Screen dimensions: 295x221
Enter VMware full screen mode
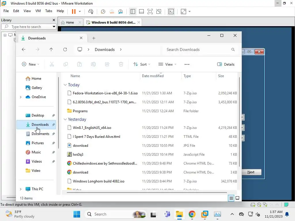[150, 12]
